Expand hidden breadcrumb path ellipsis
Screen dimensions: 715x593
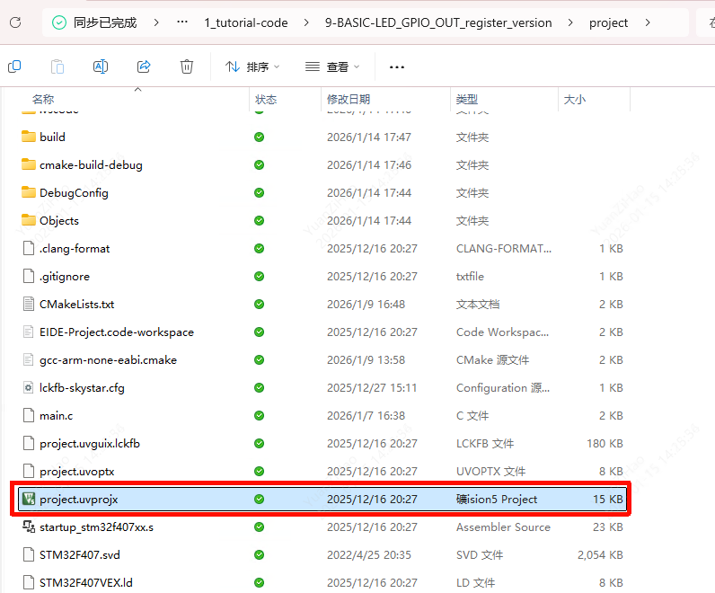(182, 22)
